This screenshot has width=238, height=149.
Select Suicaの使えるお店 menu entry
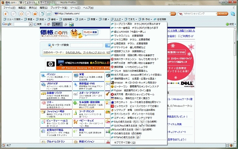pyautogui.click(x=139, y=130)
